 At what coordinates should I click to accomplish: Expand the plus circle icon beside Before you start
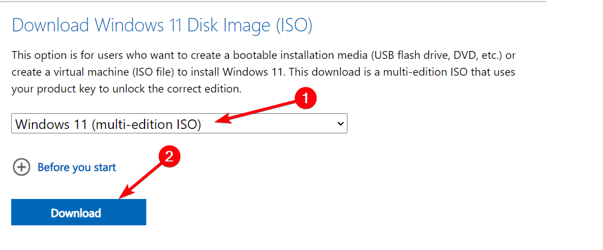[x=21, y=167]
